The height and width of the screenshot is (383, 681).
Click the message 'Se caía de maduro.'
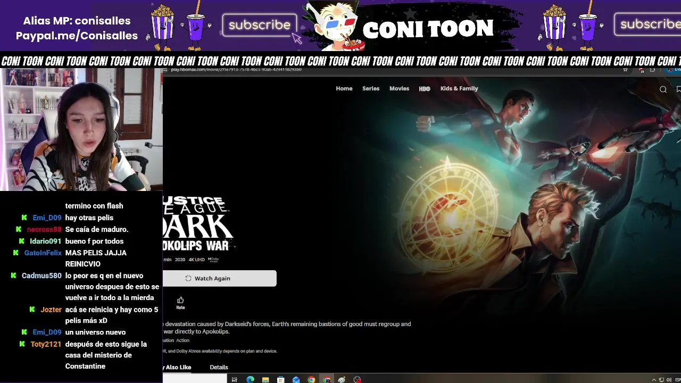[97, 229]
